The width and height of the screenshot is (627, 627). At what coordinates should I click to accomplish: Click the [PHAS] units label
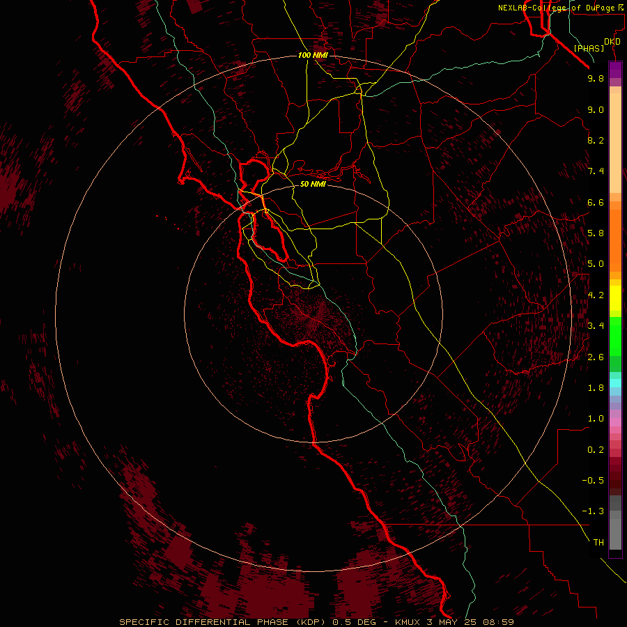(589, 48)
